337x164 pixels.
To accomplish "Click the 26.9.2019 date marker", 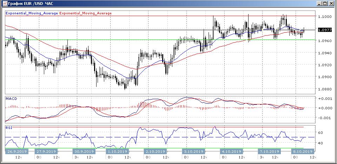I will (x=16, y=152).
